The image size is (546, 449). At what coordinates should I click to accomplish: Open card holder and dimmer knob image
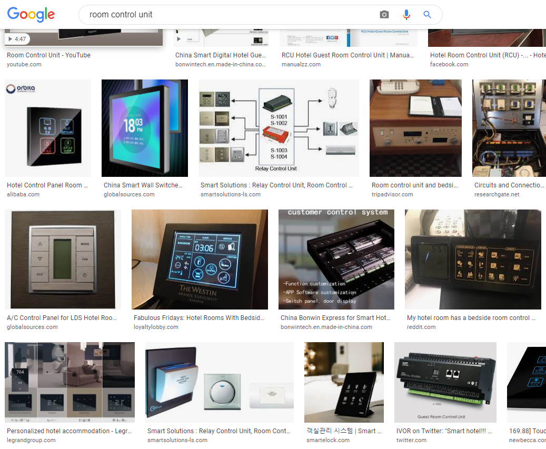220,382
